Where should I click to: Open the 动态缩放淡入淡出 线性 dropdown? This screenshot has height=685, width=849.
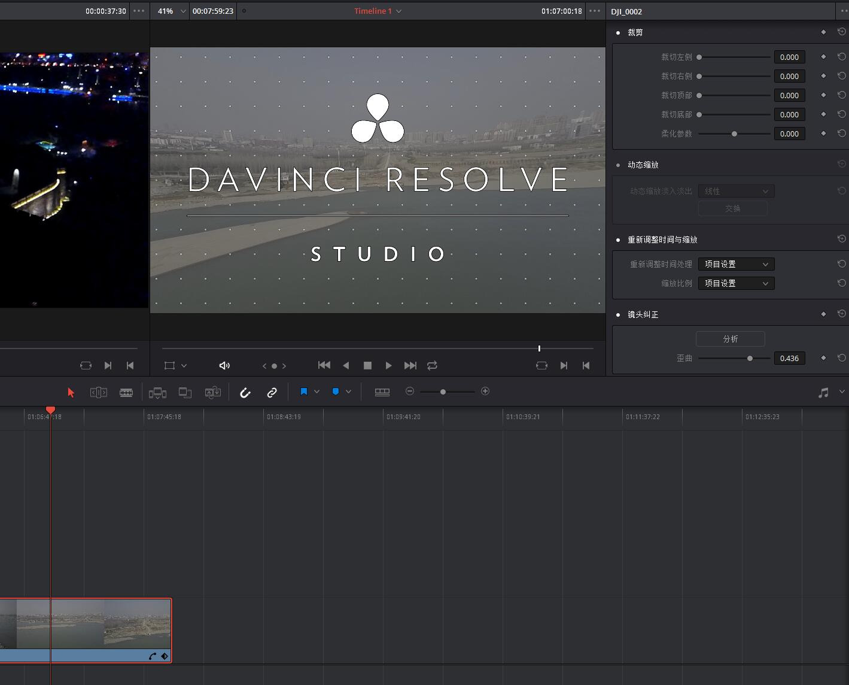tap(736, 191)
